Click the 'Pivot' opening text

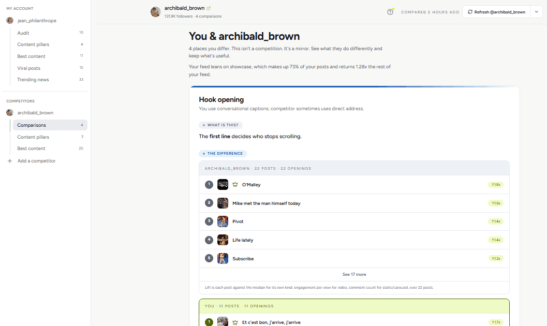pos(238,221)
